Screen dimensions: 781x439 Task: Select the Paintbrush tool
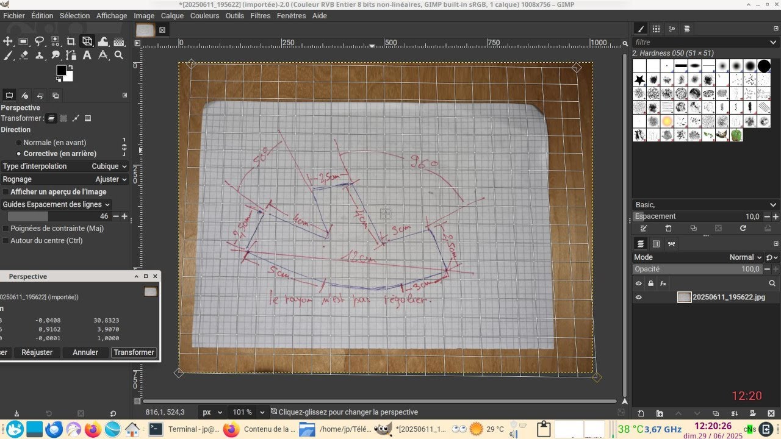click(8, 55)
